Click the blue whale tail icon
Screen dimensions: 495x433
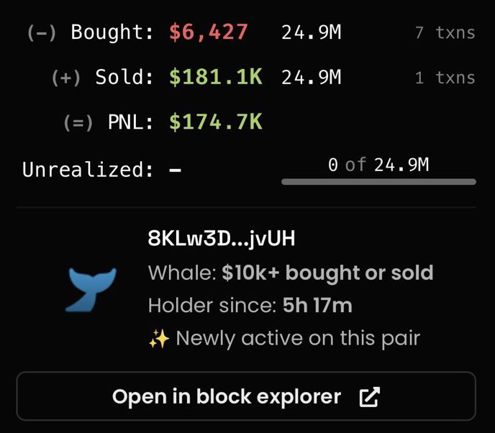(x=85, y=290)
